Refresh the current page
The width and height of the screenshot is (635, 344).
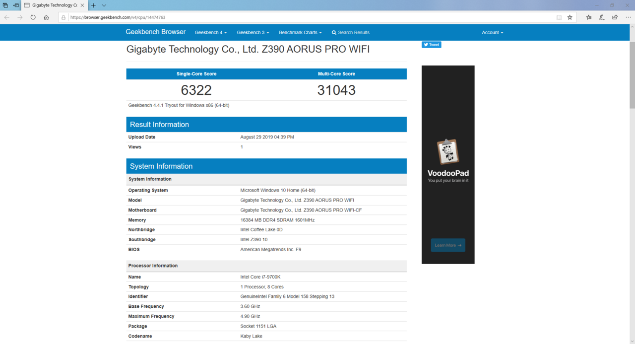click(x=33, y=17)
